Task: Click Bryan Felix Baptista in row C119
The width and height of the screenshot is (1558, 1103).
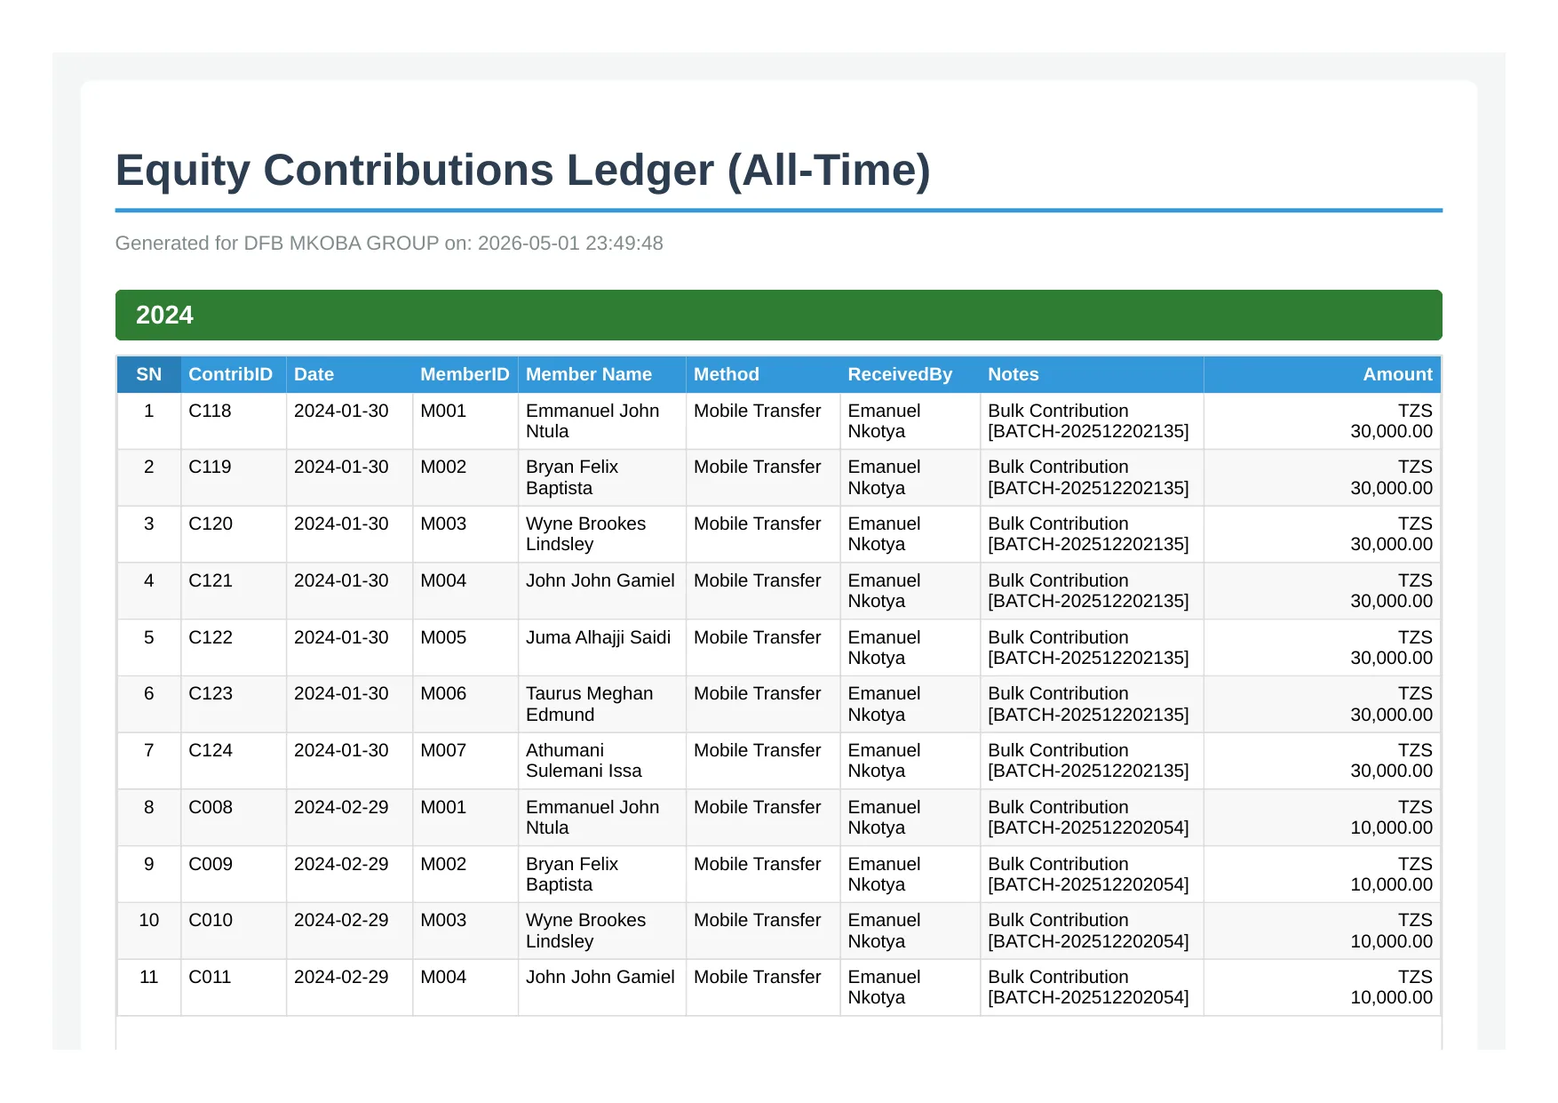Action: click(x=572, y=477)
